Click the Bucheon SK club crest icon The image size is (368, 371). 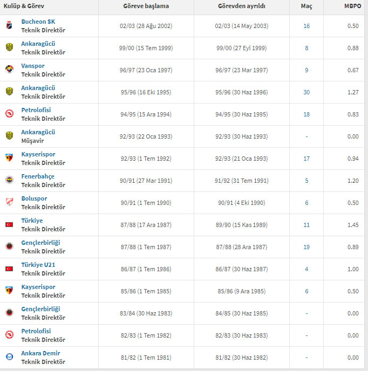click(9, 25)
